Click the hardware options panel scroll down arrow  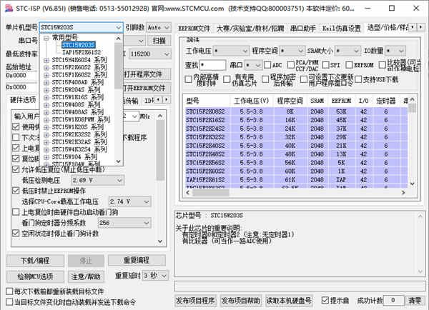tap(160, 241)
